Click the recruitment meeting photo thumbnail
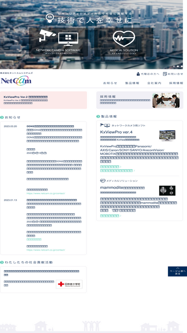Screen dimensions: 187x333 [x=166, y=100]
